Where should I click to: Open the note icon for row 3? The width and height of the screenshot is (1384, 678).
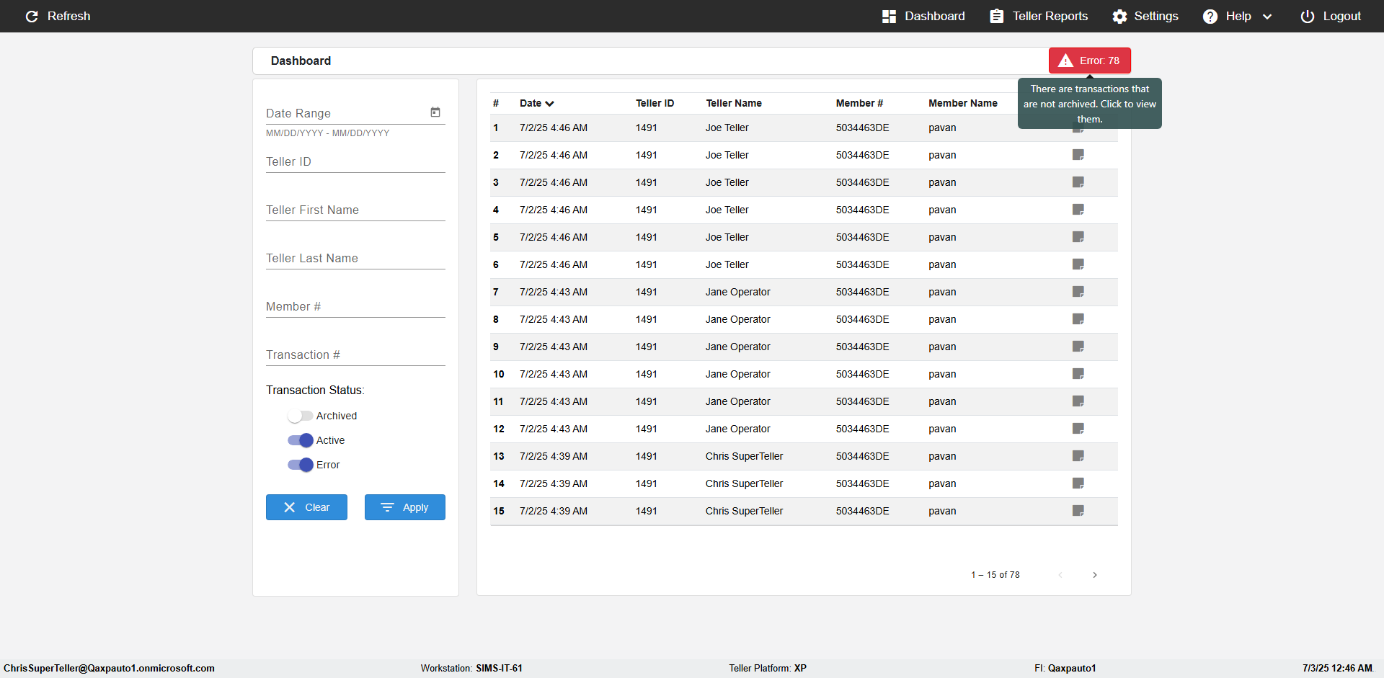tap(1078, 182)
